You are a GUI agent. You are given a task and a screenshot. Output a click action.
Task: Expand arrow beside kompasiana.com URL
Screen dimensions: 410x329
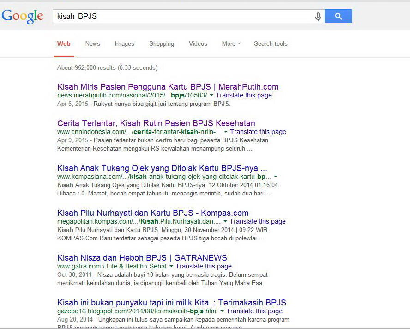[276, 177]
